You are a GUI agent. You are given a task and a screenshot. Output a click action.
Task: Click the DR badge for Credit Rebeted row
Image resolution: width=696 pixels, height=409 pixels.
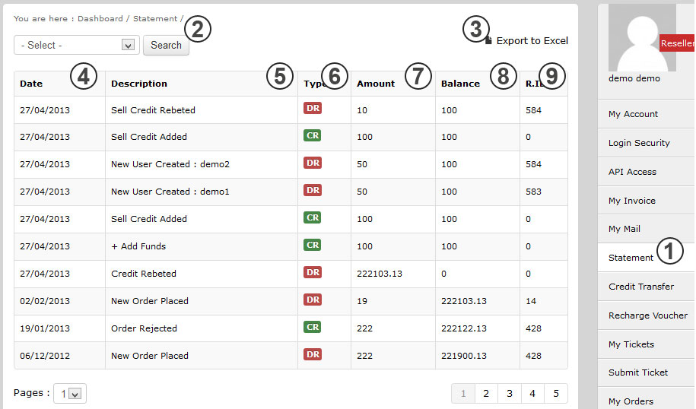pos(312,273)
